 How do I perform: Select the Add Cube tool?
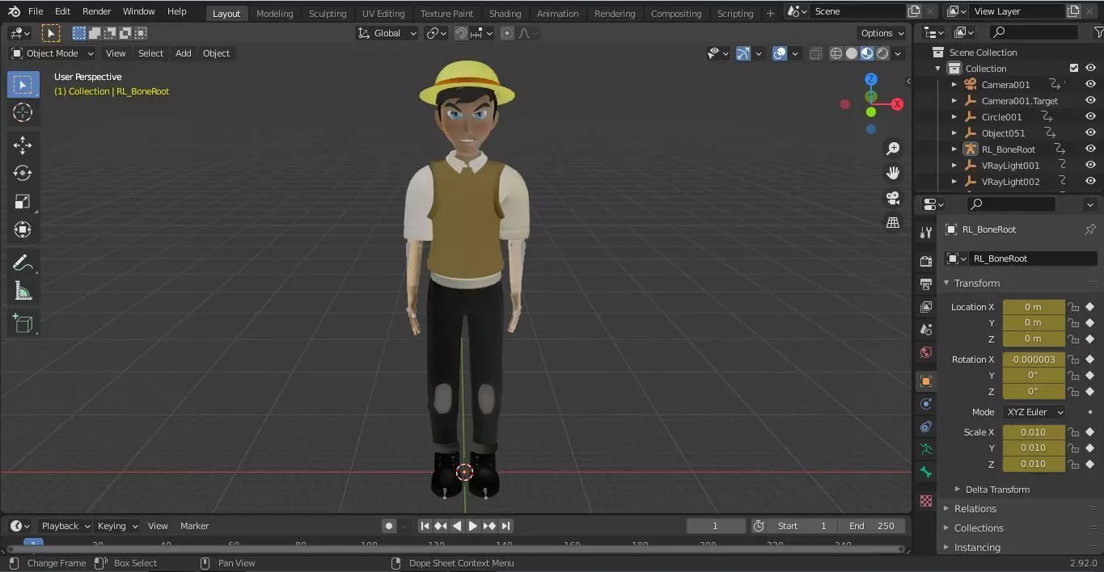[x=23, y=323]
